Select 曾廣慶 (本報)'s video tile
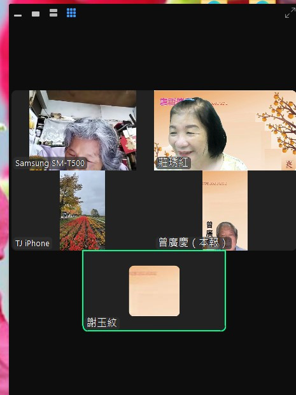The width and height of the screenshot is (296, 395). (x=225, y=211)
